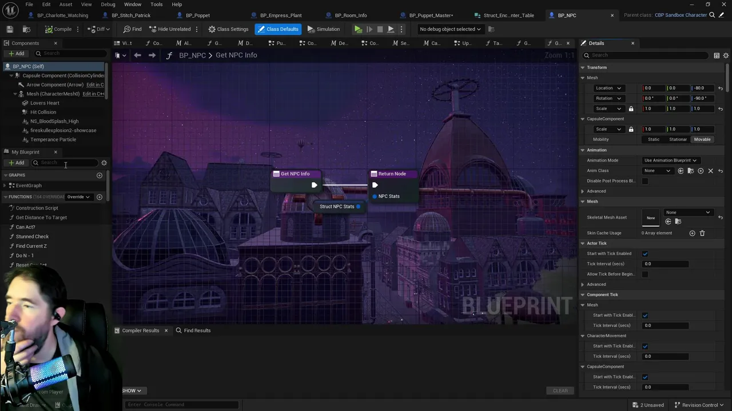This screenshot has height=411, width=732.
Task: Click the graph navigate Back arrow
Action: 137,55
